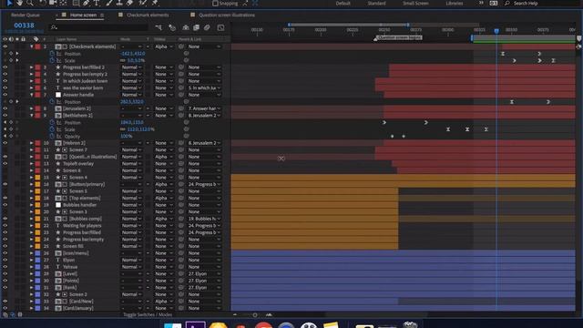Click orange label swatch of Screen fill layer
This screenshot has width=583, height=328.
tap(37, 246)
